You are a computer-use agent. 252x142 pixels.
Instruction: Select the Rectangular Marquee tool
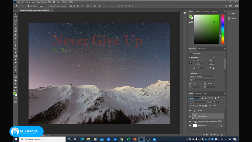[15, 17]
